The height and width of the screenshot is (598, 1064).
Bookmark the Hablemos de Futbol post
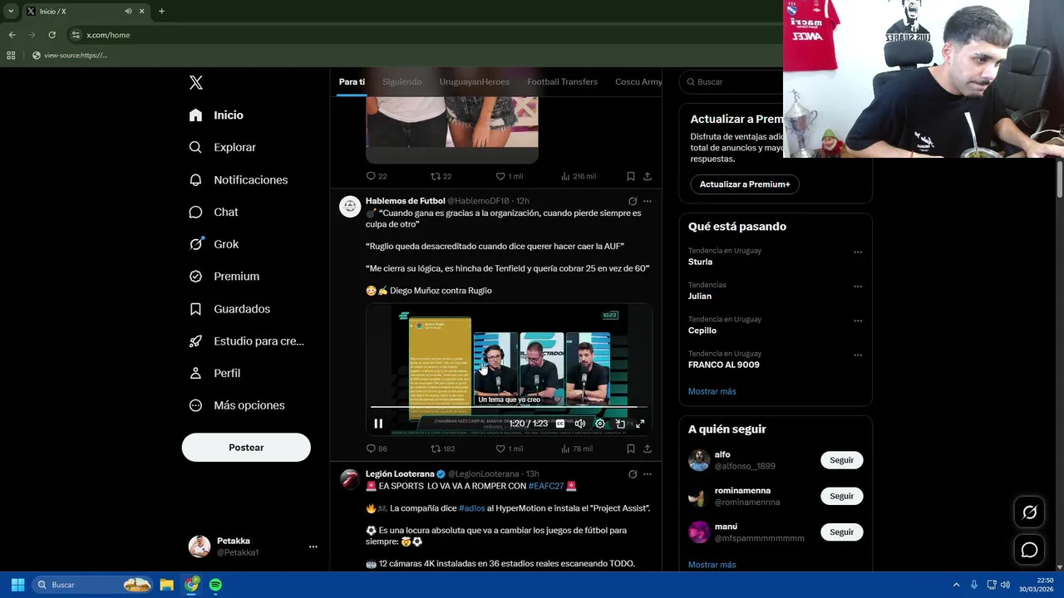click(631, 448)
